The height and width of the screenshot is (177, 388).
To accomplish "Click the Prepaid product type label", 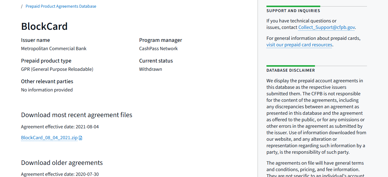I will click(46, 61).
